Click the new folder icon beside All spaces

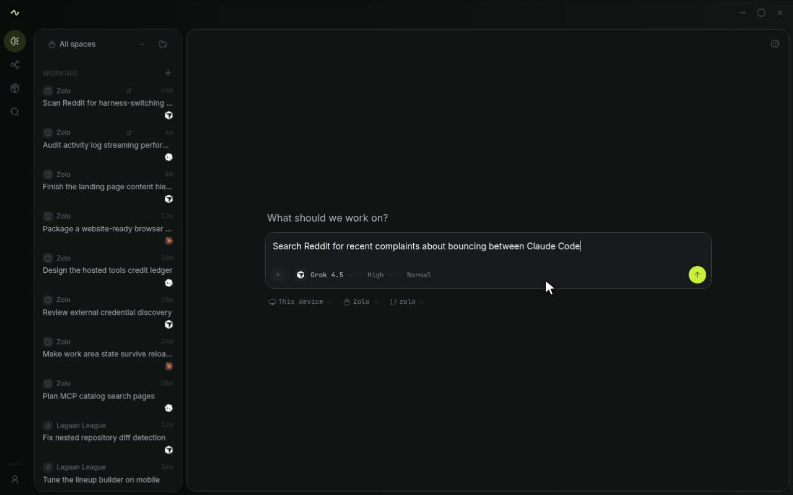[163, 45]
